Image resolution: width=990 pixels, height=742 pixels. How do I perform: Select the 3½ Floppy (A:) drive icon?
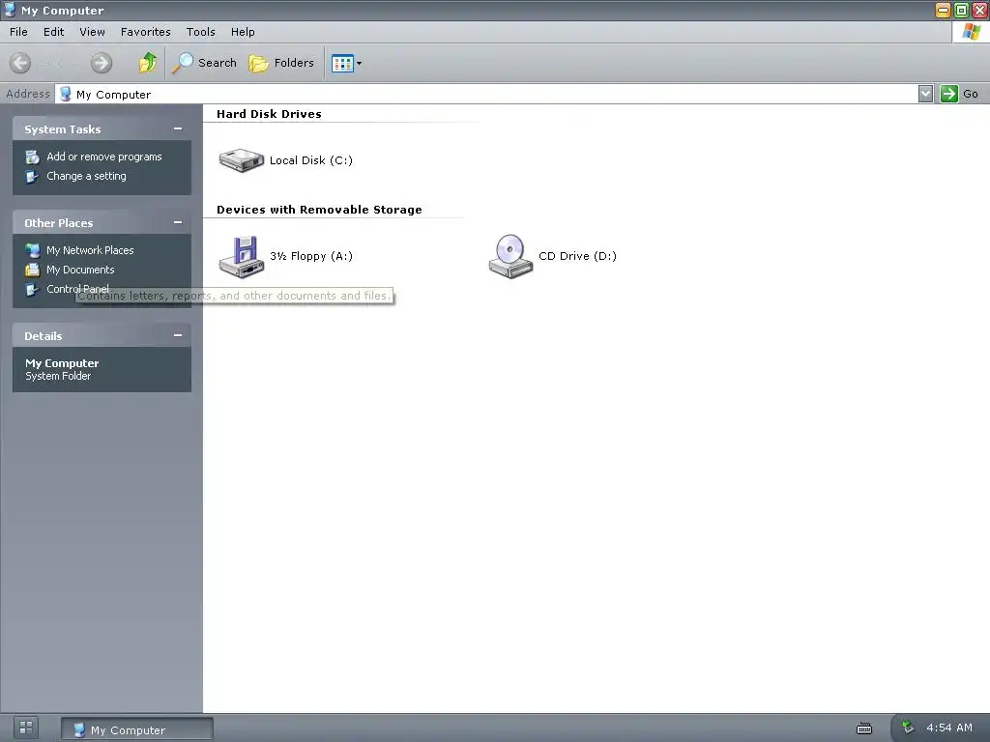241,256
